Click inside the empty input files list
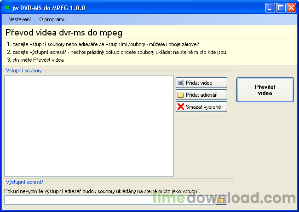 pyautogui.click(x=89, y=126)
